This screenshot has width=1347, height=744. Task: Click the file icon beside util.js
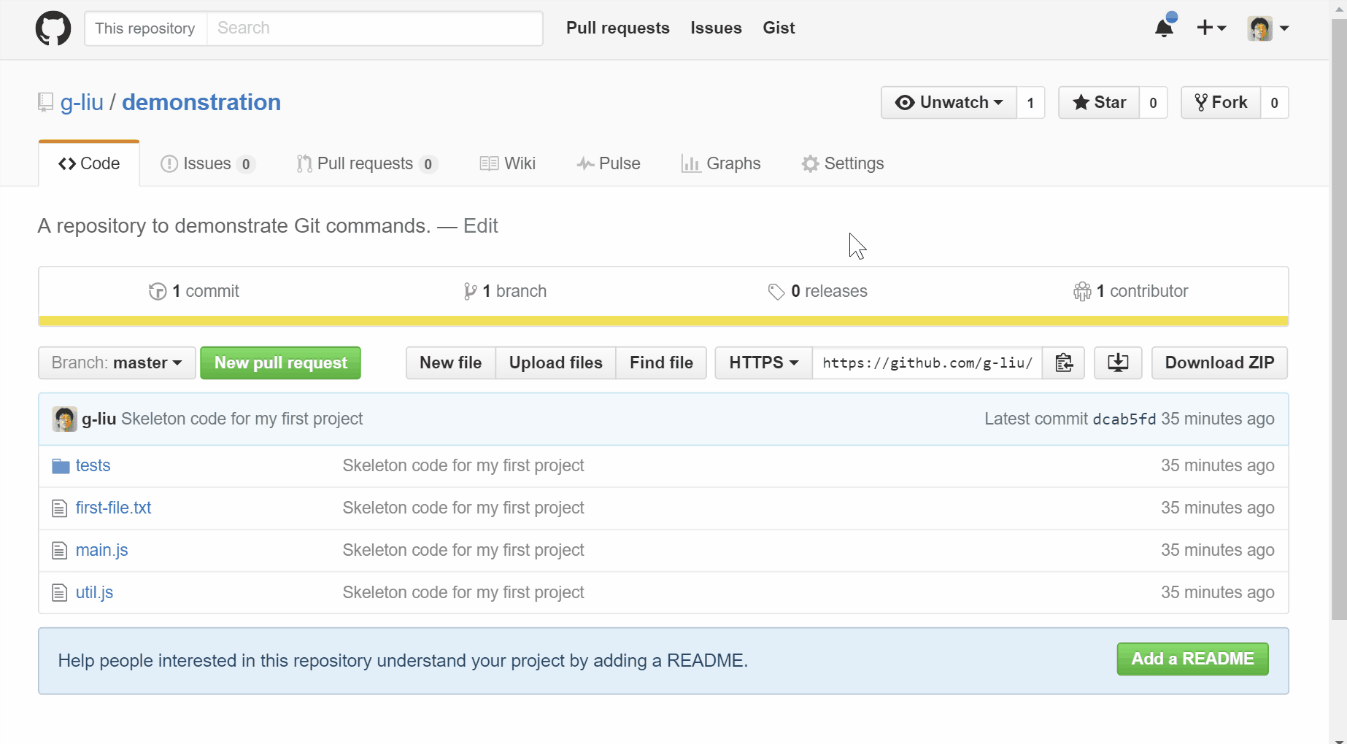point(60,593)
